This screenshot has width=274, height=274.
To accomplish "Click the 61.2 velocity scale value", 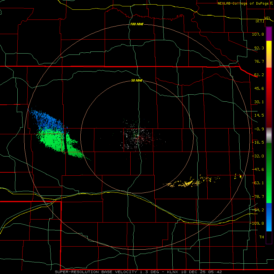I will pos(259,75).
